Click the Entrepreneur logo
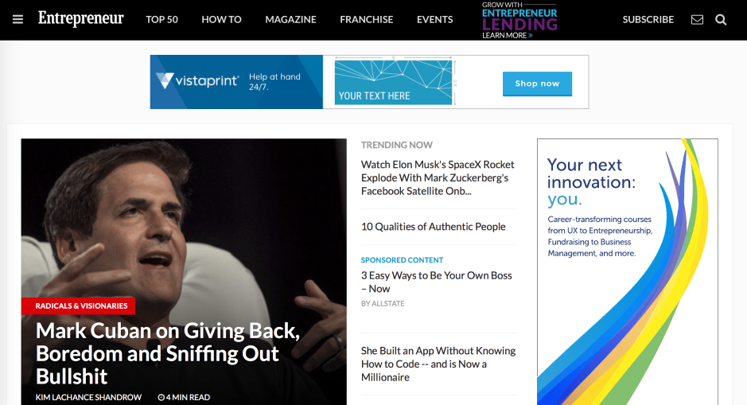This screenshot has height=405, width=747. (x=80, y=18)
